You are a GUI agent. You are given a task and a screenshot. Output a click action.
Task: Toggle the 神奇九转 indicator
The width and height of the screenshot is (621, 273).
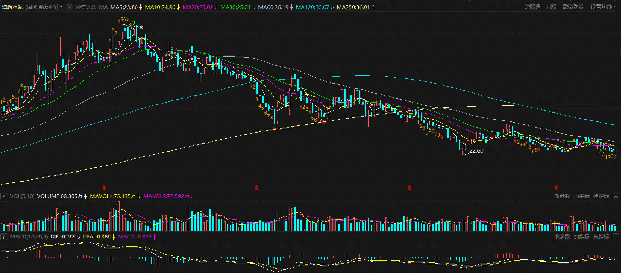pos(86,7)
